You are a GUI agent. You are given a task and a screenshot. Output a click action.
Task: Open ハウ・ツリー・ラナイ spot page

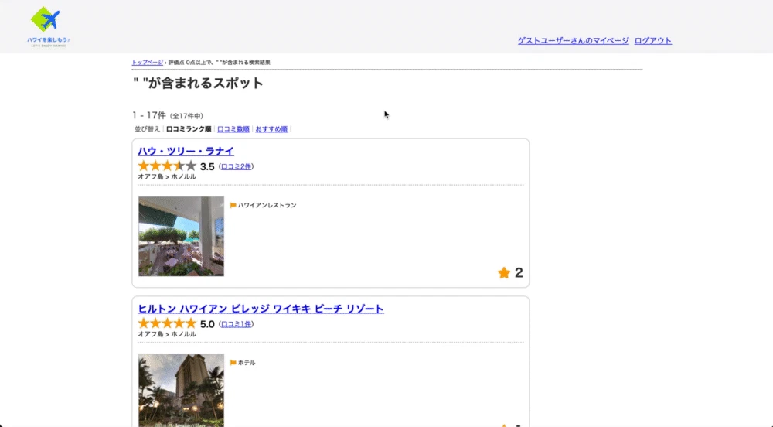coord(186,151)
